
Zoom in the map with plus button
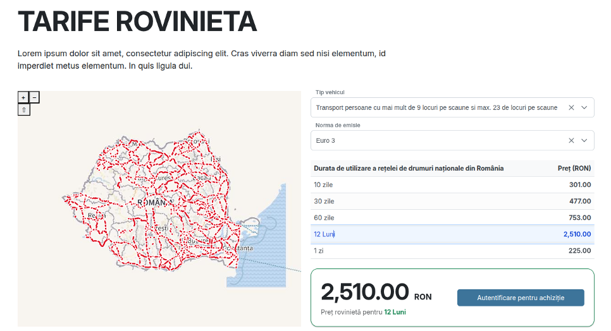(x=23, y=98)
